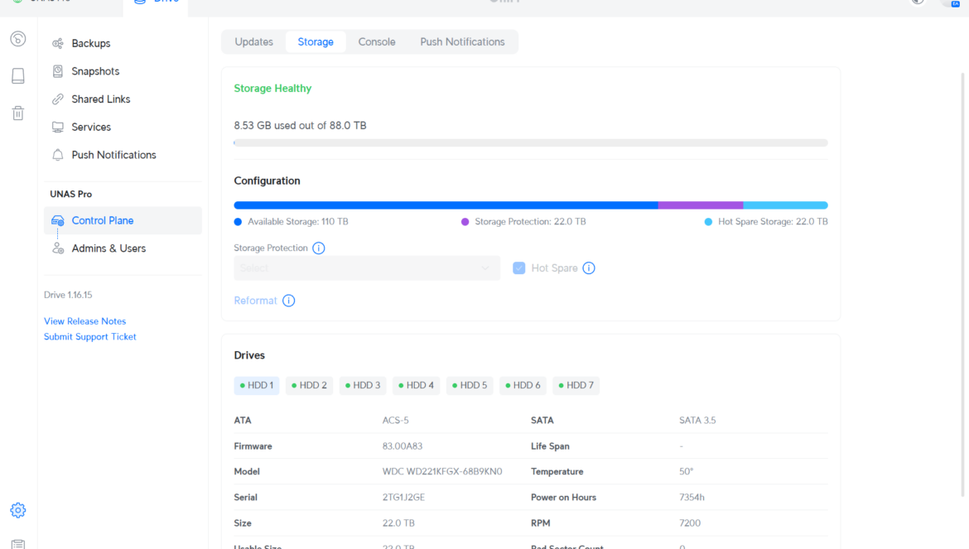Viewport: 969px width, 549px height.
Task: Click the light blue Hot Spare bar segment
Action: (x=785, y=205)
